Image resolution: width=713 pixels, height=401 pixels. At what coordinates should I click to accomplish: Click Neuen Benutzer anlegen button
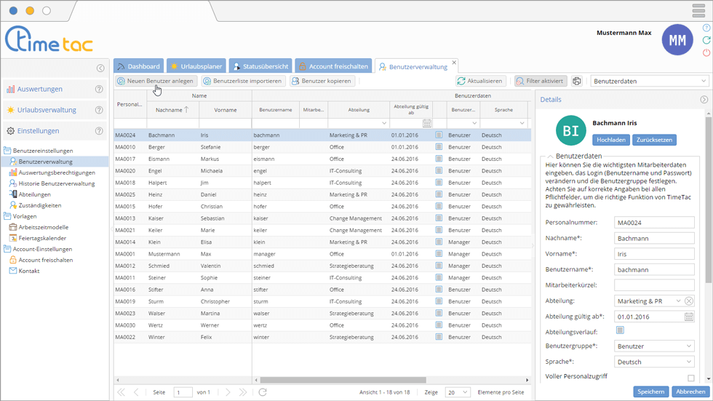click(x=156, y=82)
